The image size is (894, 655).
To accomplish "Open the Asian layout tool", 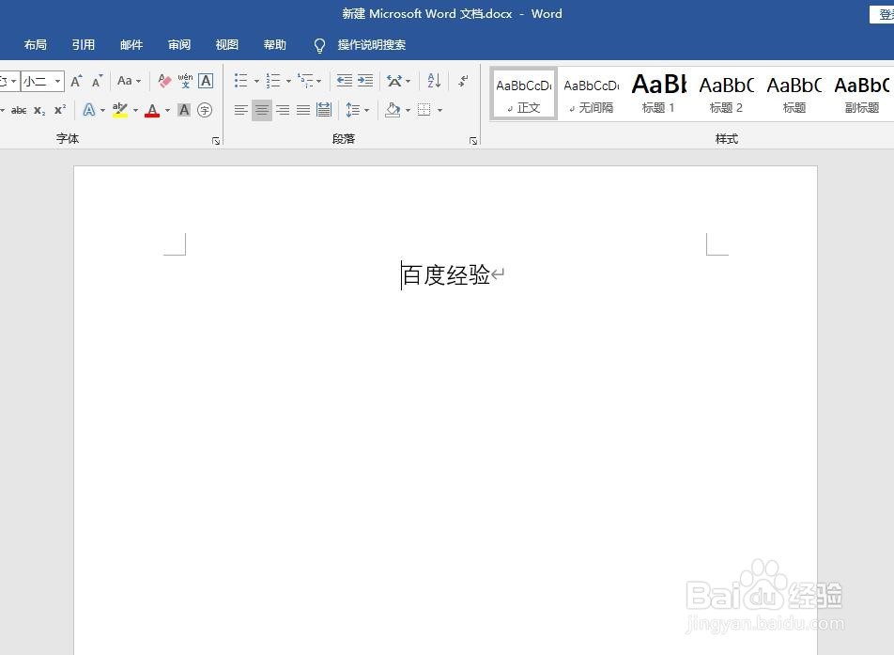I will coord(394,81).
